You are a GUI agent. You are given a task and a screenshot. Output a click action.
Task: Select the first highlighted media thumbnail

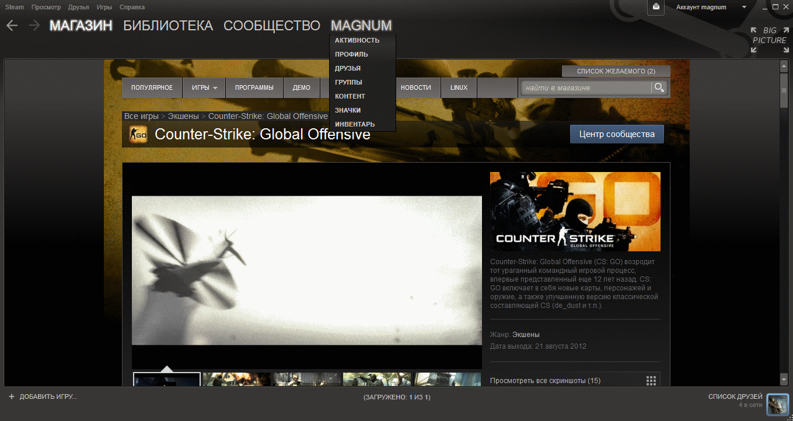(x=167, y=379)
